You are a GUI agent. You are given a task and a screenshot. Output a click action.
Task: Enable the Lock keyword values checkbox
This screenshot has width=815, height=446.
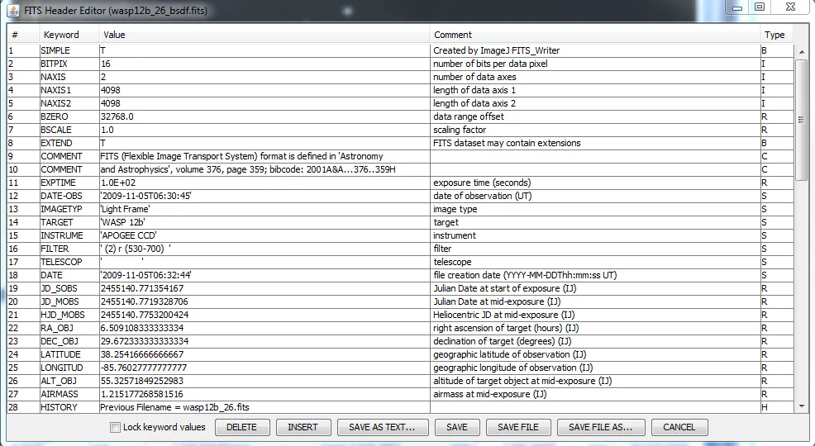[x=116, y=428]
